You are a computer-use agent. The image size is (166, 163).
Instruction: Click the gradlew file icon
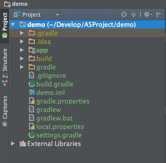point(32,110)
